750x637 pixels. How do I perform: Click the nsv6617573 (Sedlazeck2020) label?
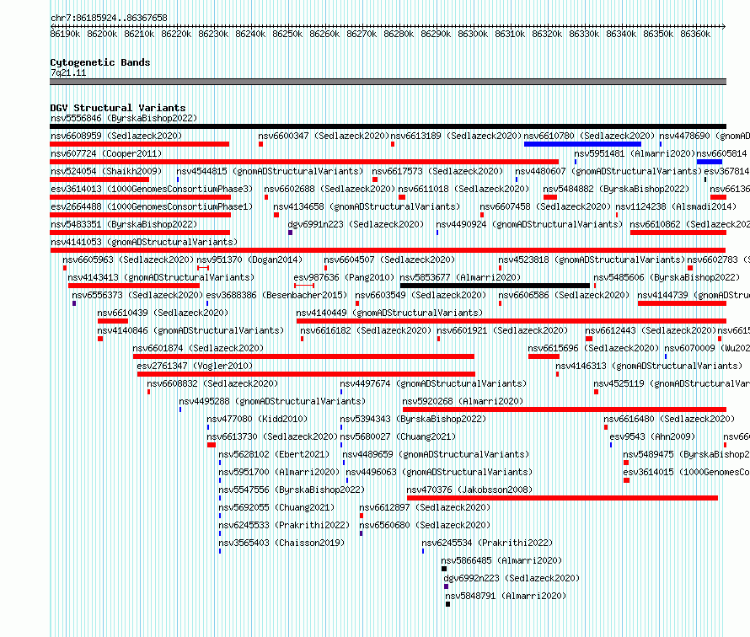(437, 171)
